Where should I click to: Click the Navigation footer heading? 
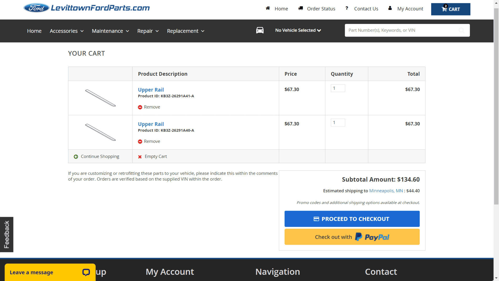tap(278, 272)
